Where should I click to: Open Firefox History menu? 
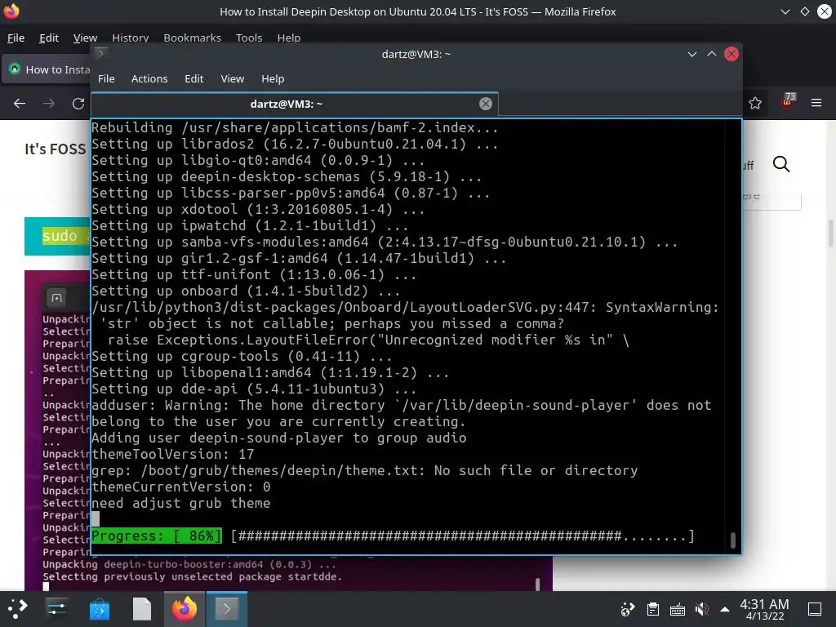[130, 38]
